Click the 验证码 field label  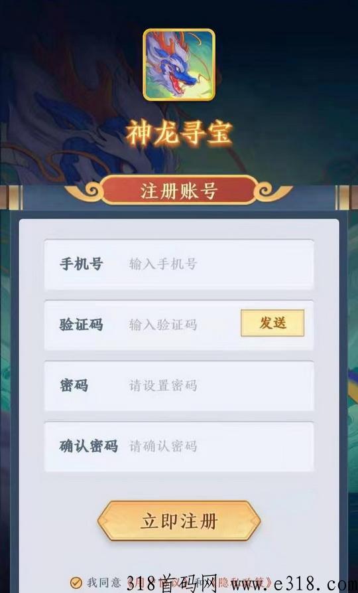click(x=81, y=325)
